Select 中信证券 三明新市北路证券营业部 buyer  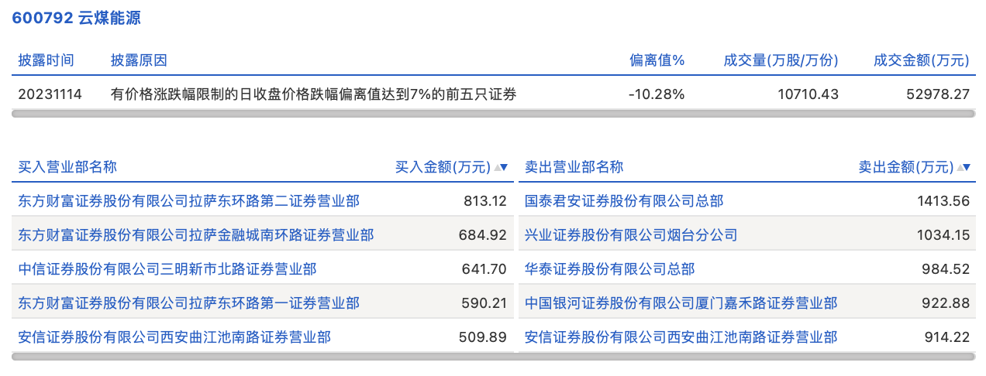[x=167, y=269]
